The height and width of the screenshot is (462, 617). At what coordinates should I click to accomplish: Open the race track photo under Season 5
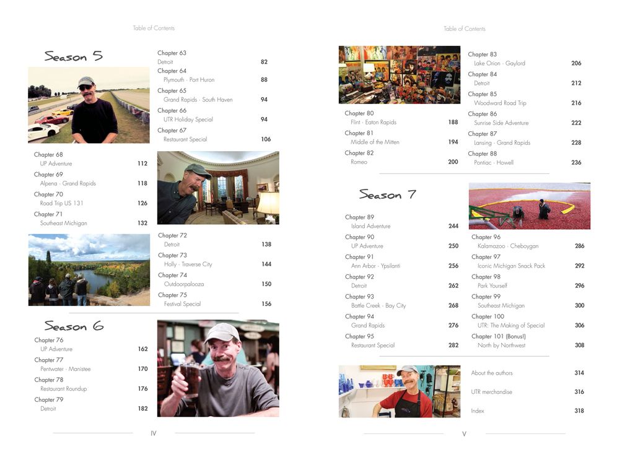point(89,105)
